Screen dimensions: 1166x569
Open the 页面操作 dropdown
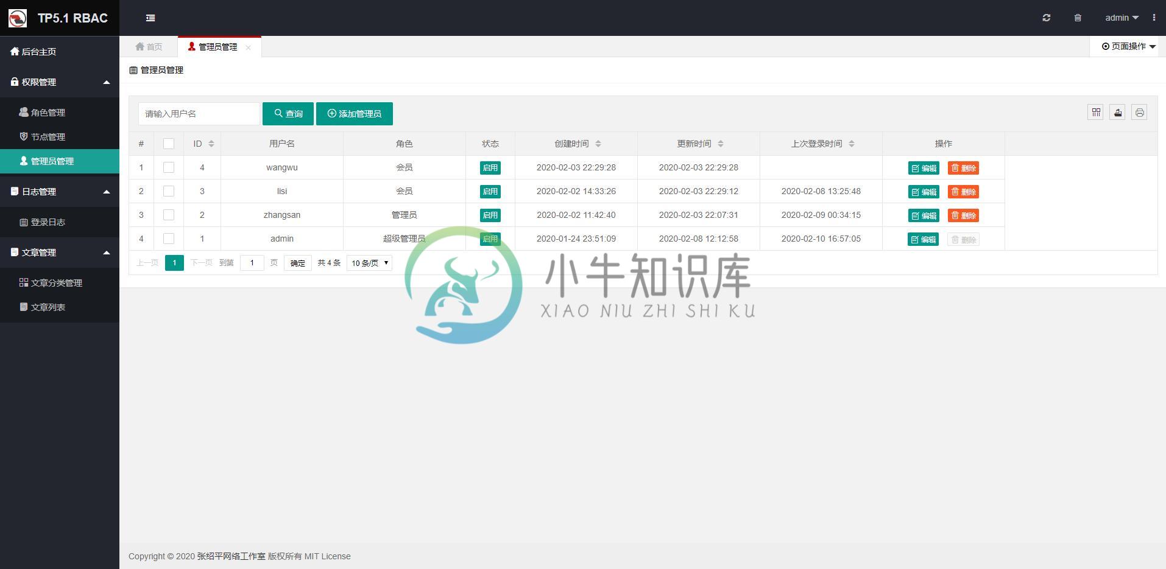(x=1128, y=46)
